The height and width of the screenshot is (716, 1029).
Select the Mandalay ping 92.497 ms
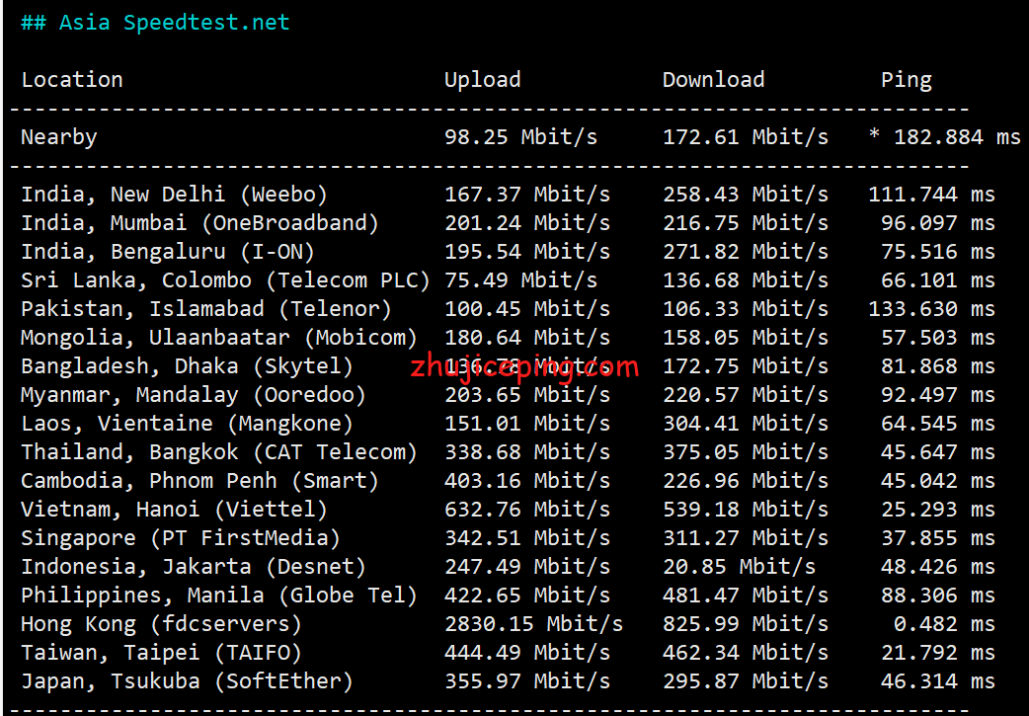tap(938, 395)
